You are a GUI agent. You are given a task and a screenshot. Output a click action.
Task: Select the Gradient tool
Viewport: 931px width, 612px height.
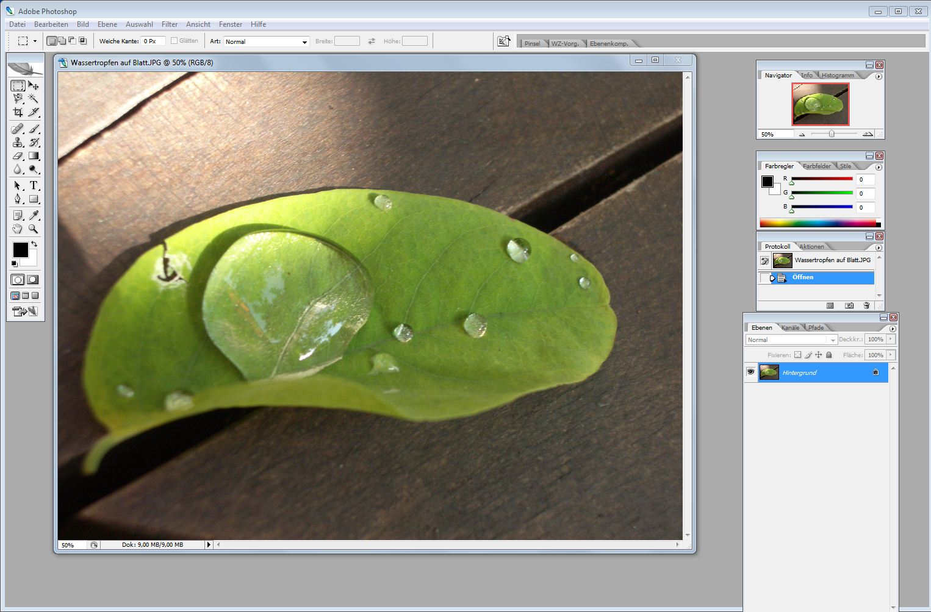click(34, 156)
